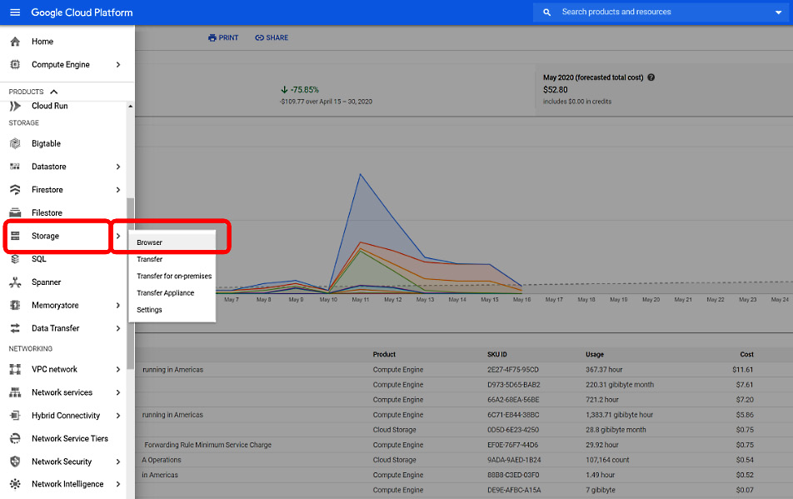Click the search magnifier icon

point(546,12)
